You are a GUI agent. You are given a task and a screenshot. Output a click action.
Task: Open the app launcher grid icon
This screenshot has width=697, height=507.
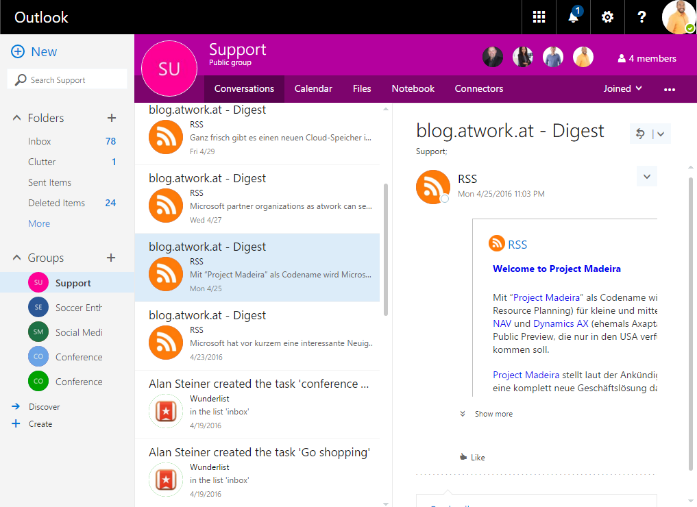[x=539, y=17]
